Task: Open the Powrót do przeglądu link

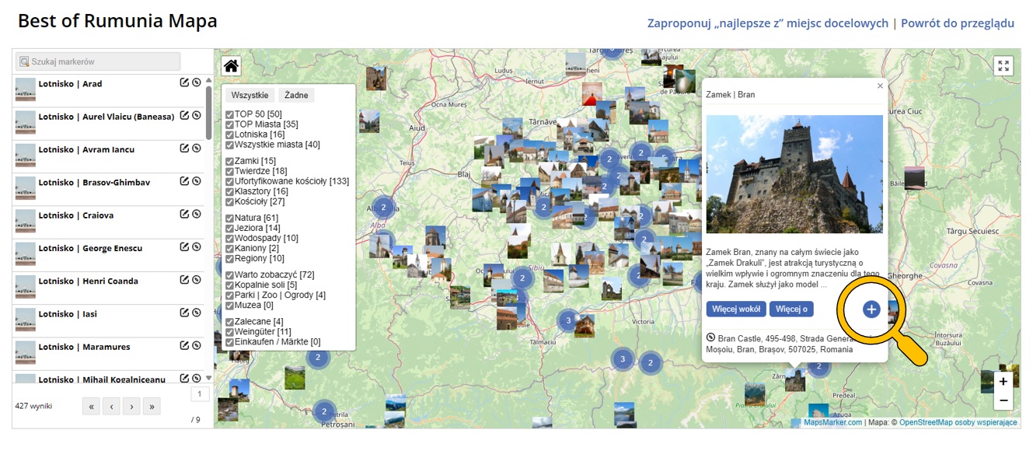Action: (x=958, y=23)
